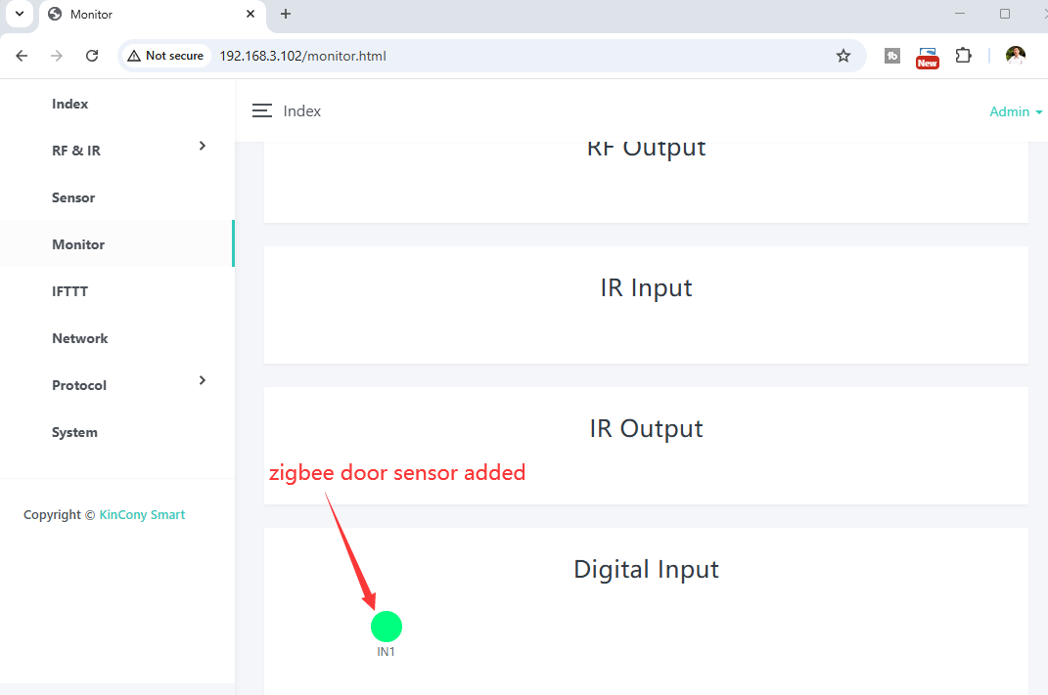This screenshot has width=1048, height=695.
Task: Click the browser profile avatar
Action: pos(1016,56)
